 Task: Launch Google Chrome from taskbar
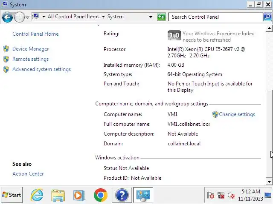(101, 195)
